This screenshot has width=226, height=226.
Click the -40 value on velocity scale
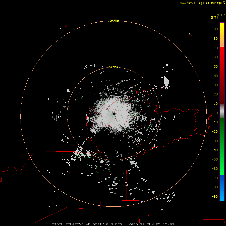(215, 150)
